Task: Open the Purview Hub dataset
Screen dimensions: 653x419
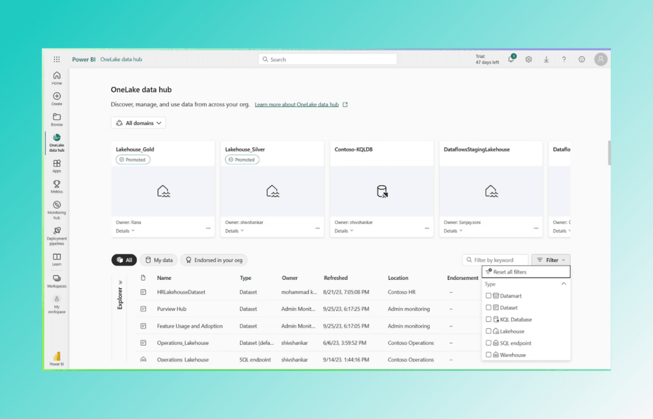Action: (172, 309)
